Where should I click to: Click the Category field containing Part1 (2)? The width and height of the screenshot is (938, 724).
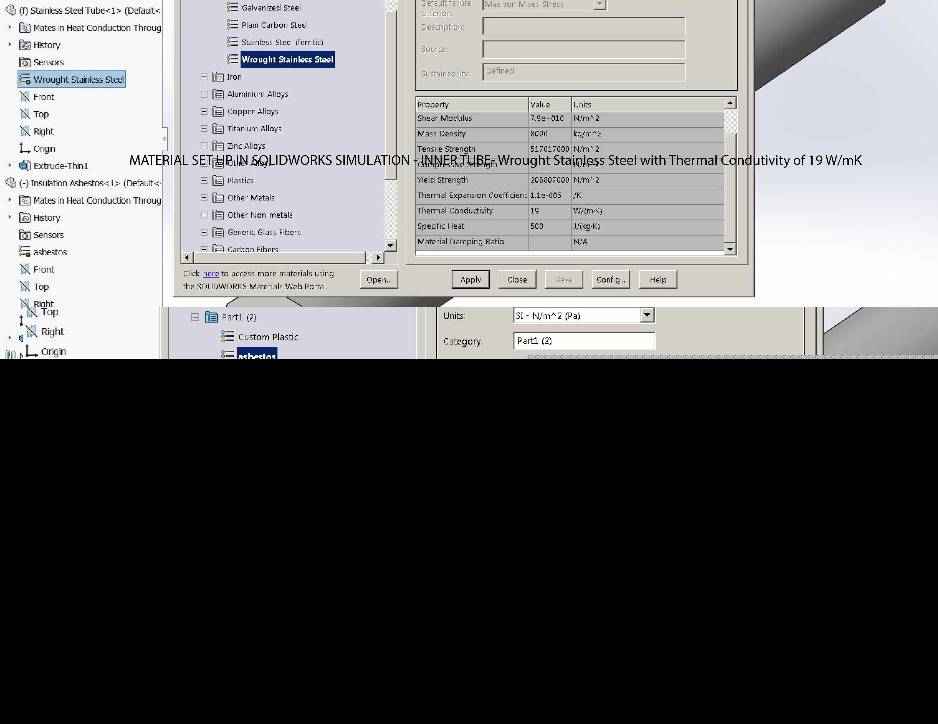(x=584, y=341)
